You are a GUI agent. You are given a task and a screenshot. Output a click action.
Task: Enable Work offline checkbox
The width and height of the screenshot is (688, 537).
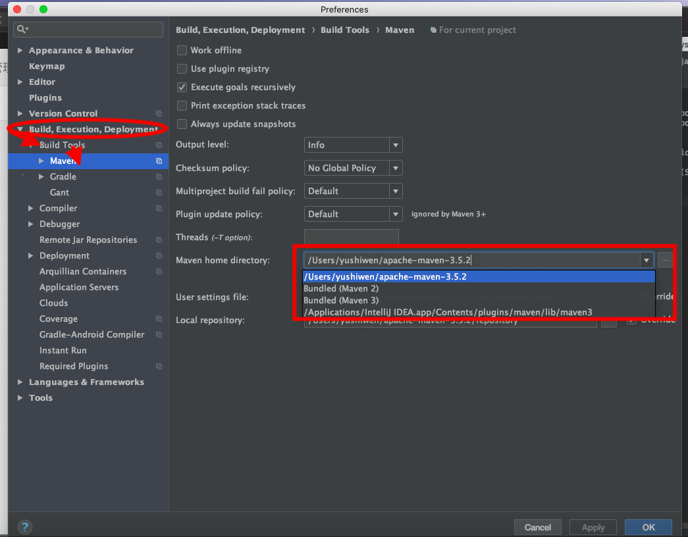coord(182,51)
